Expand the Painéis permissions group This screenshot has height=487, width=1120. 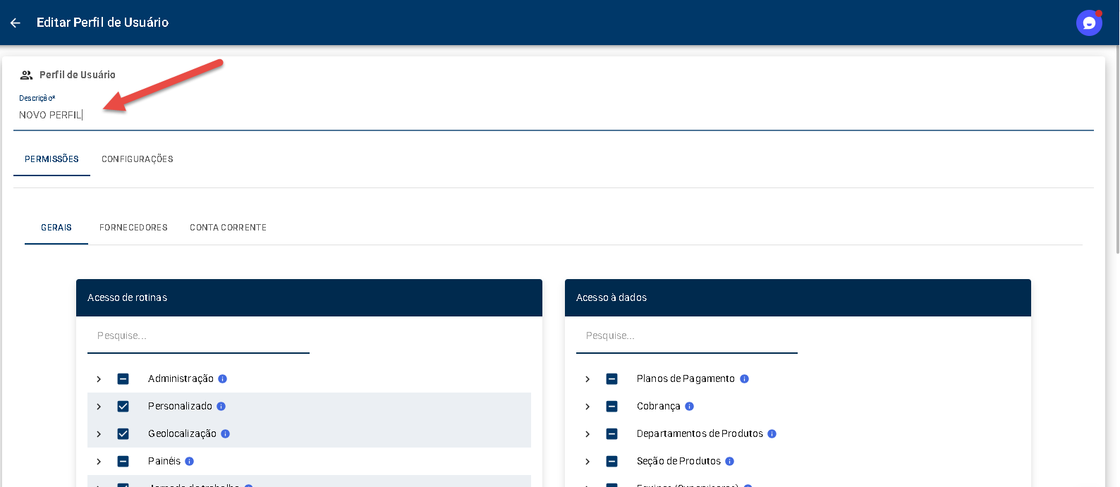point(99,462)
